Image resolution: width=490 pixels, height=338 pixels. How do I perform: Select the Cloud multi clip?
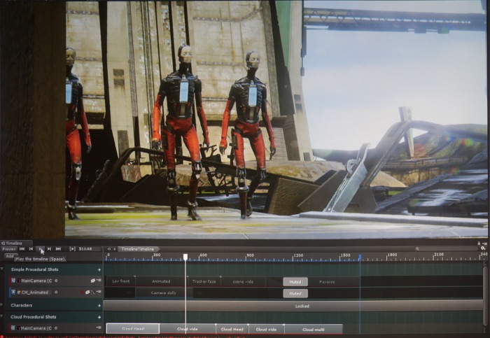pyautogui.click(x=314, y=330)
